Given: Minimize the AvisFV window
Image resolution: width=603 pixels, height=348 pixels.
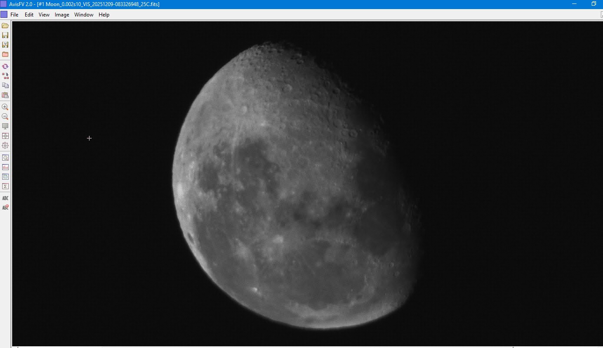Looking at the screenshot, I should click(574, 4).
